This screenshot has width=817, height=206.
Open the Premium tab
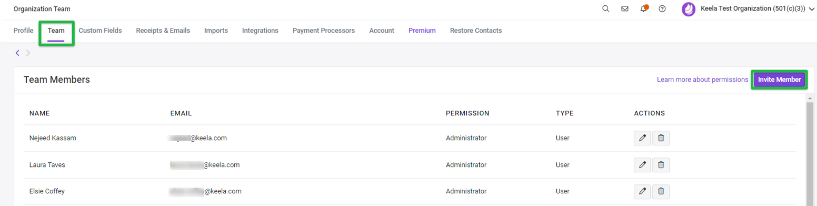pyautogui.click(x=422, y=31)
